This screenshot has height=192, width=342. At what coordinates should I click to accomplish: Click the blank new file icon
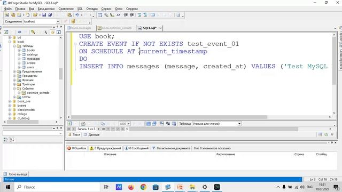(x=28, y=15)
